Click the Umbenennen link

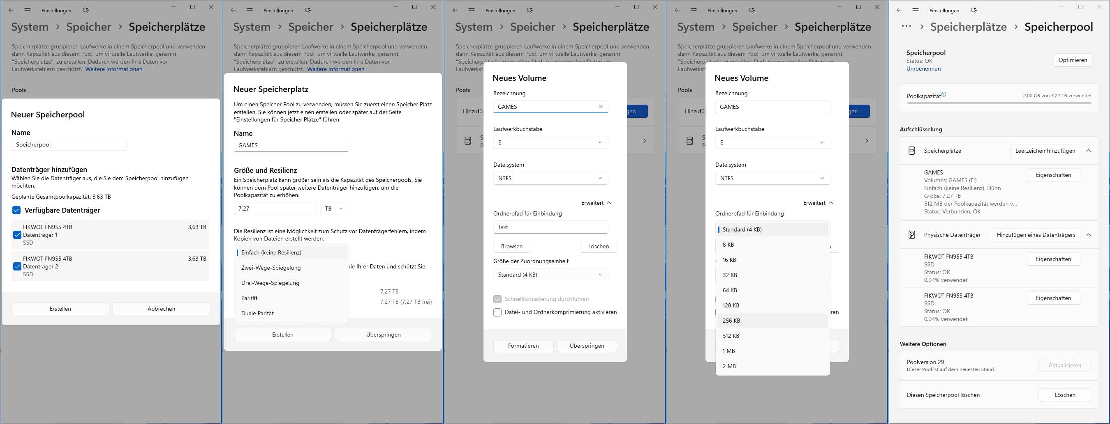923,69
